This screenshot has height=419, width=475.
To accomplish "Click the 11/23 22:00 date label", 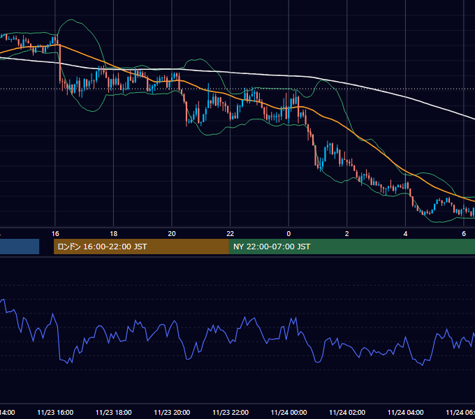I will point(231,412).
